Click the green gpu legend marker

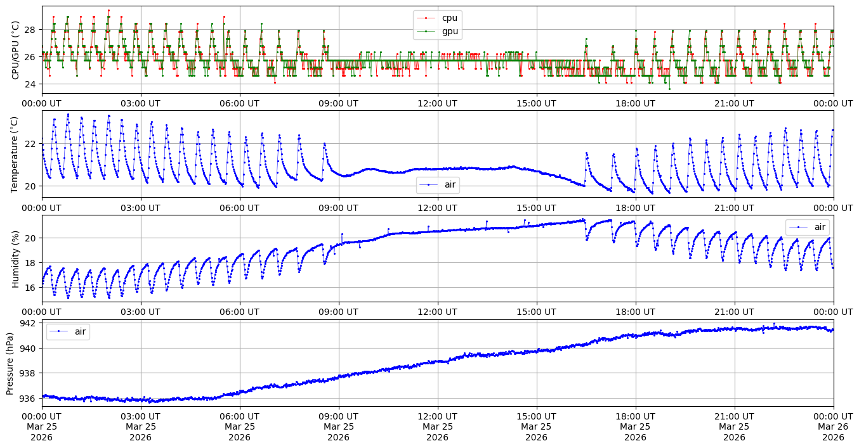tap(427, 31)
